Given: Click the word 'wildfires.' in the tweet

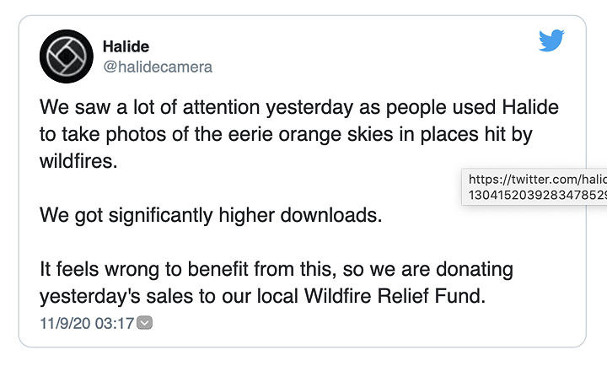Looking at the screenshot, I should (78, 161).
